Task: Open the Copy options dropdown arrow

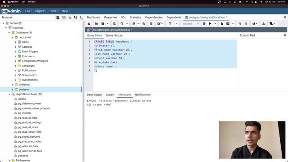Action: (139, 24)
